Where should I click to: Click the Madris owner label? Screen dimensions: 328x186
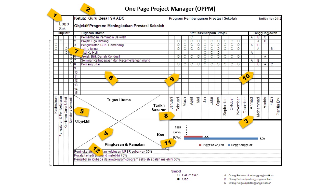(x=265, y=103)
